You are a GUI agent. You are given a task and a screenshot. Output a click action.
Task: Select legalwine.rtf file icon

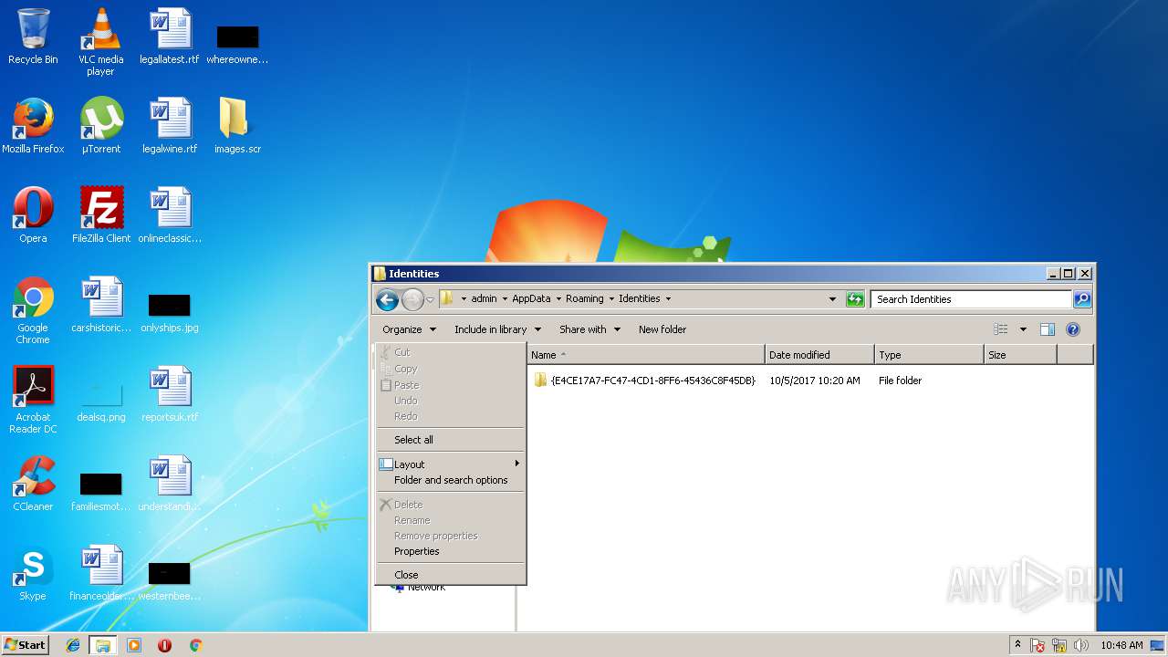(x=169, y=126)
